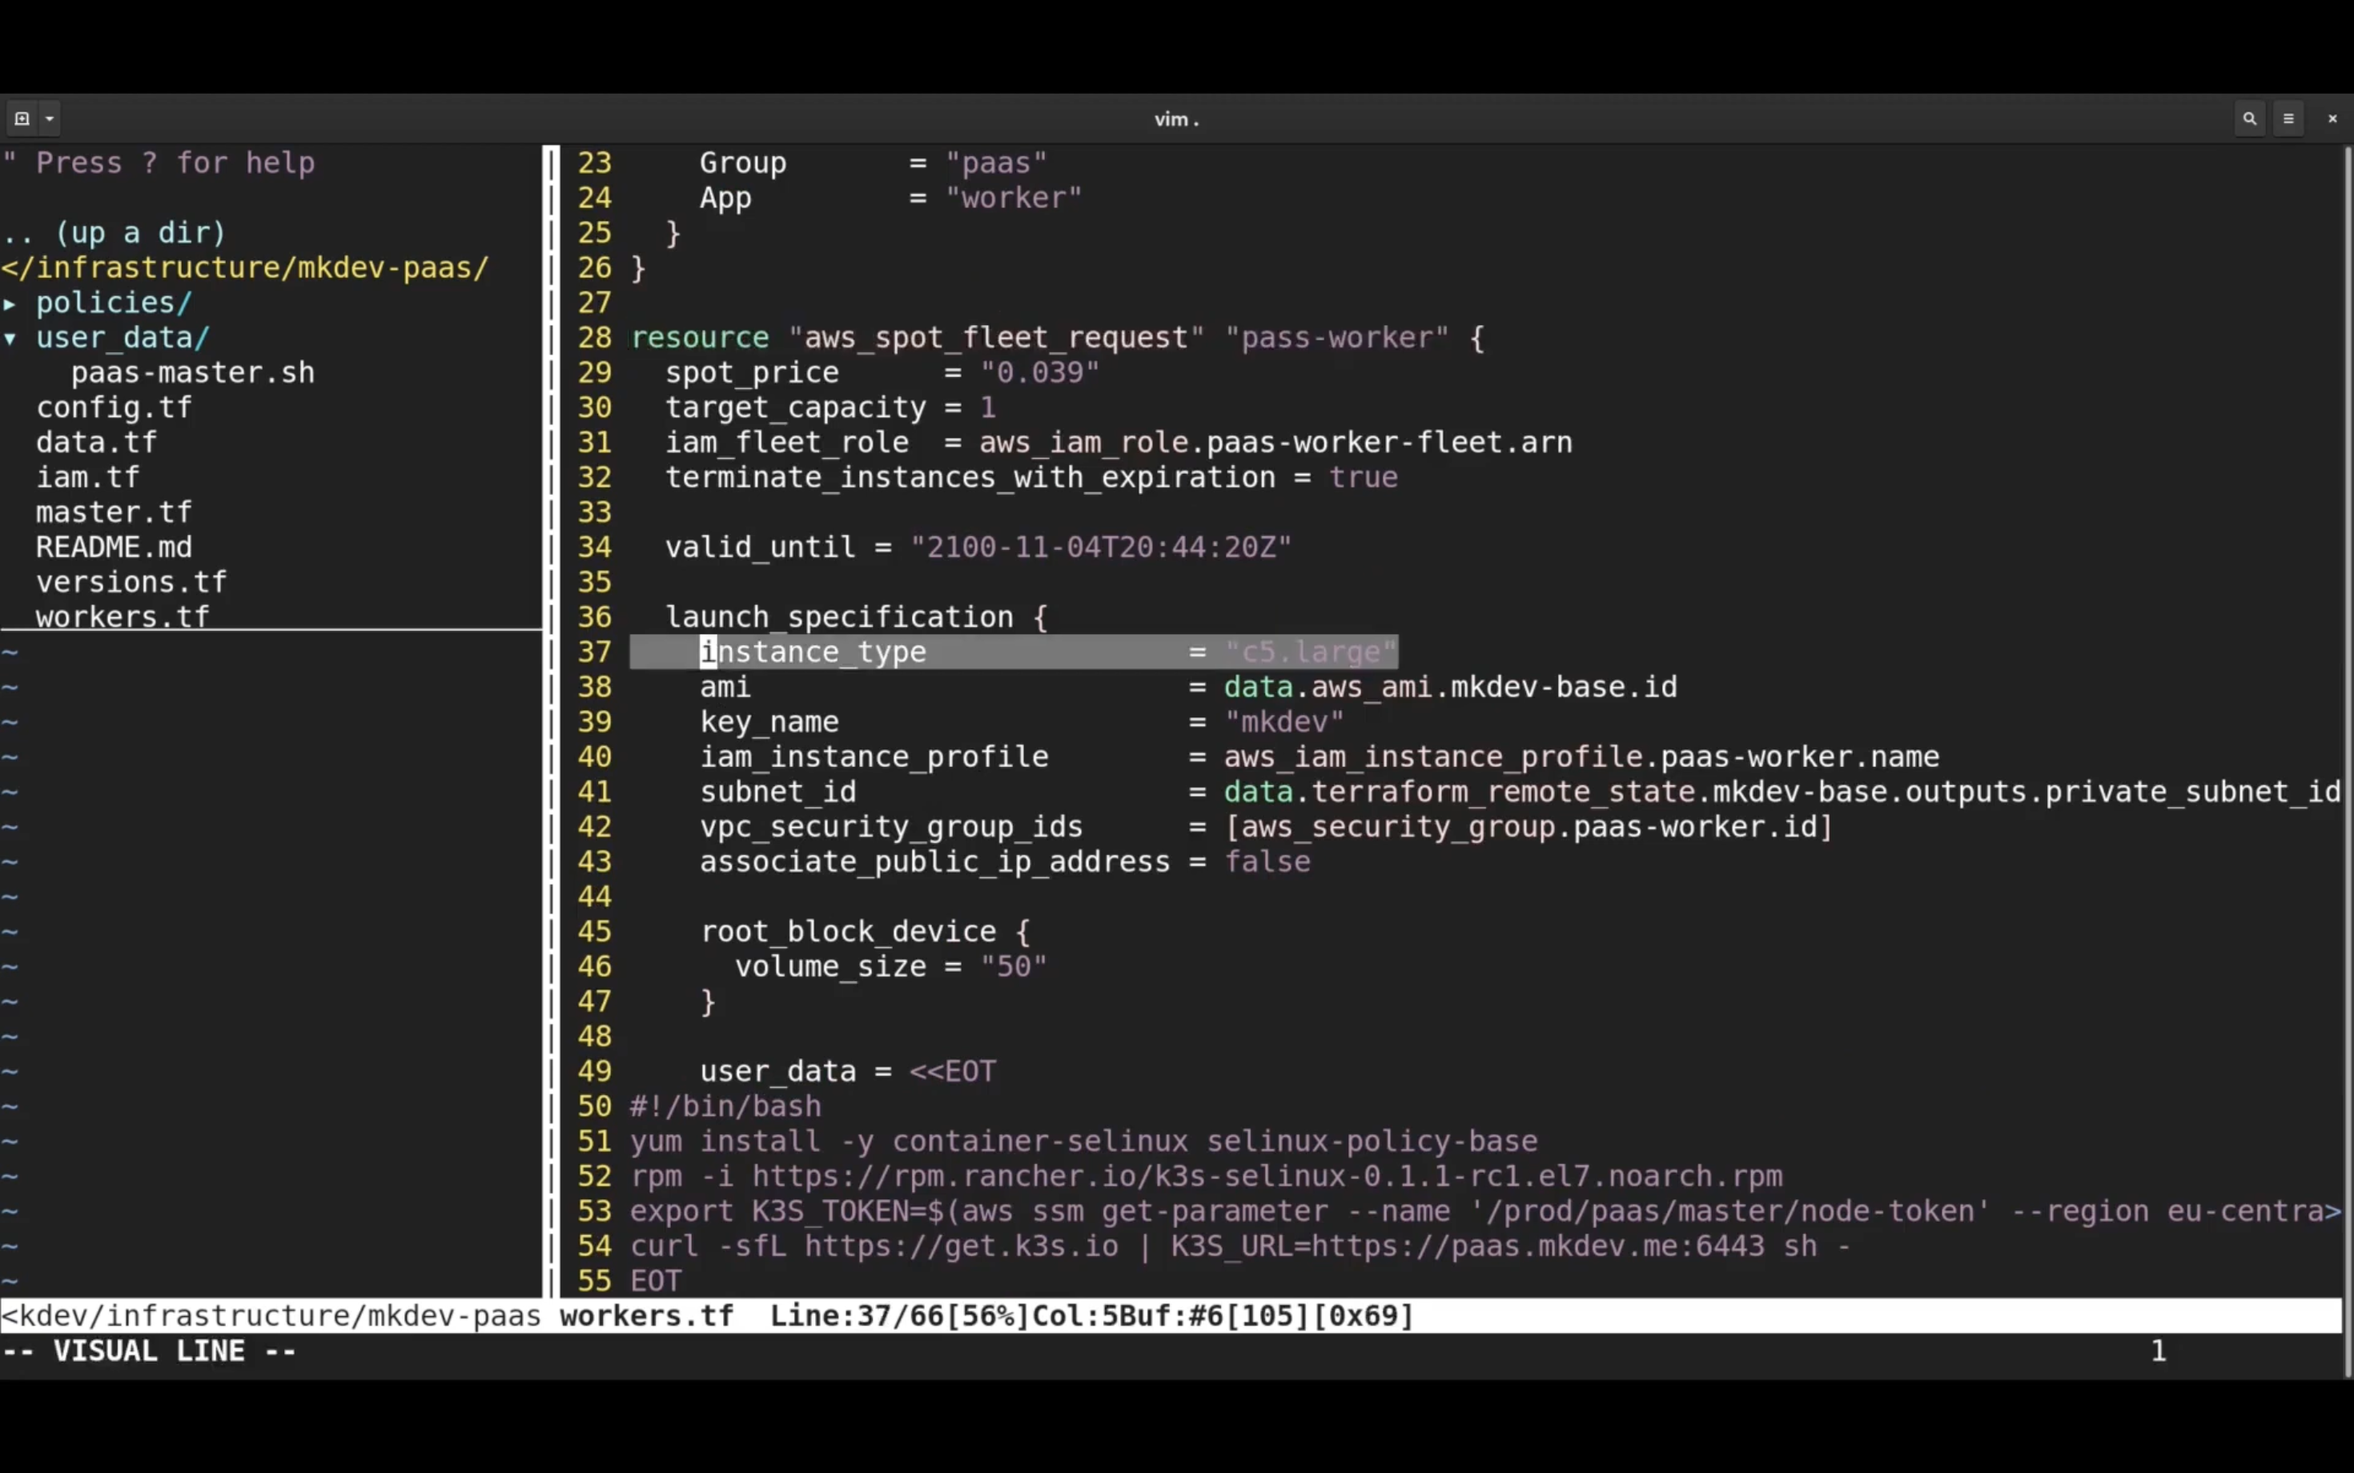Screen dimensions: 2354x1473
Task: Open versions.tf in the file tree
Action: (x=131, y=583)
